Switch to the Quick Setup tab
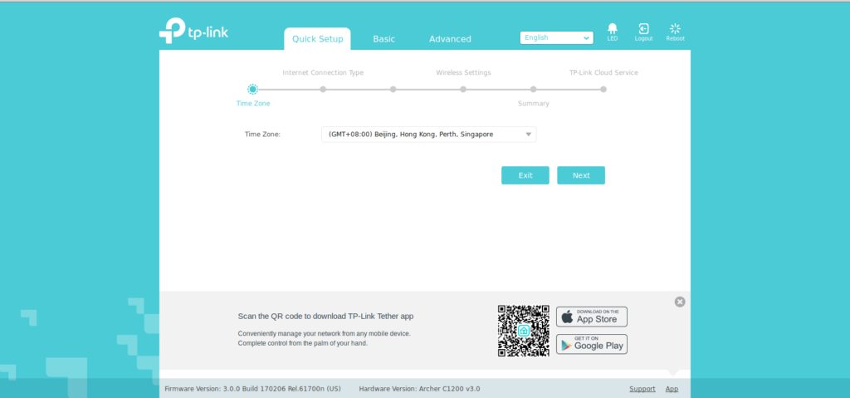Screen dimensions: 850x398 pos(317,39)
